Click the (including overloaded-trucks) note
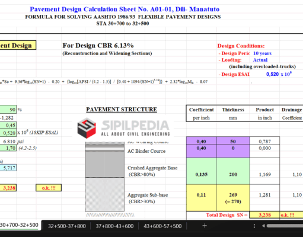 click(262, 66)
